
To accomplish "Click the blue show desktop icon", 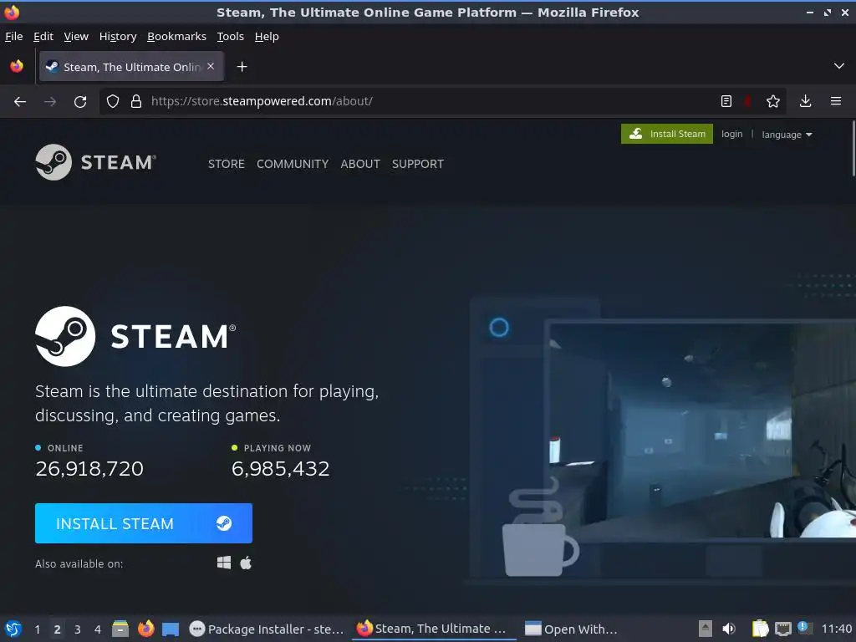I will [x=171, y=629].
